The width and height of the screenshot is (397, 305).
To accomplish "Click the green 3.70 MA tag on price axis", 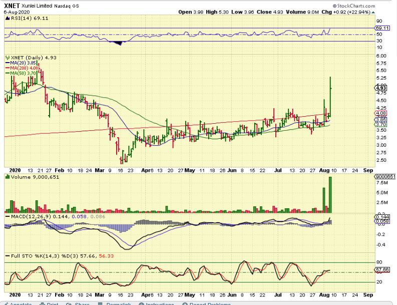I will 381,124.
